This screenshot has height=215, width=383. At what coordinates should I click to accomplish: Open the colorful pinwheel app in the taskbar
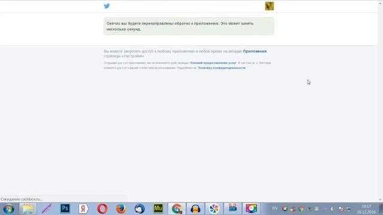coord(214,209)
